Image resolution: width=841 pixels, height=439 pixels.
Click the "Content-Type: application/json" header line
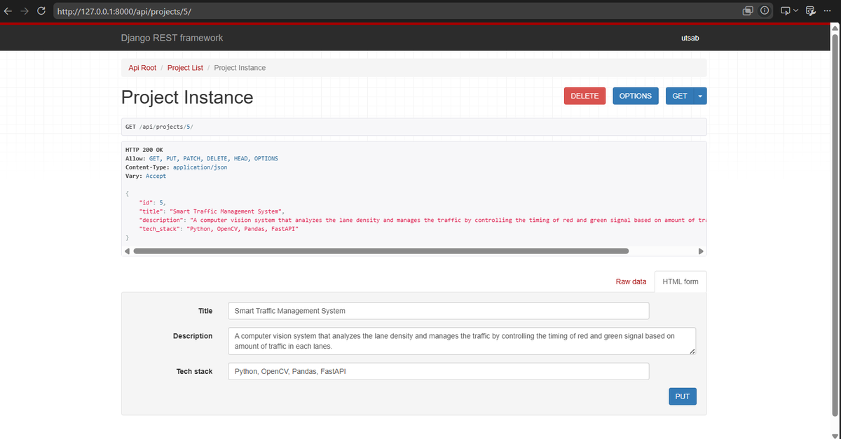[176, 167]
